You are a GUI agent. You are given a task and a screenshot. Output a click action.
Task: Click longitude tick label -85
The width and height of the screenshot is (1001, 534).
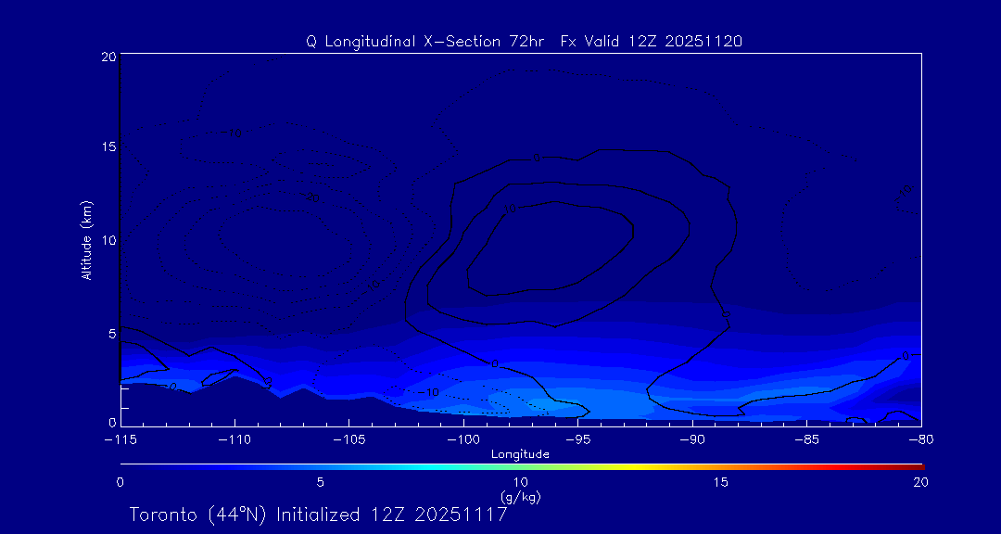[x=807, y=439]
